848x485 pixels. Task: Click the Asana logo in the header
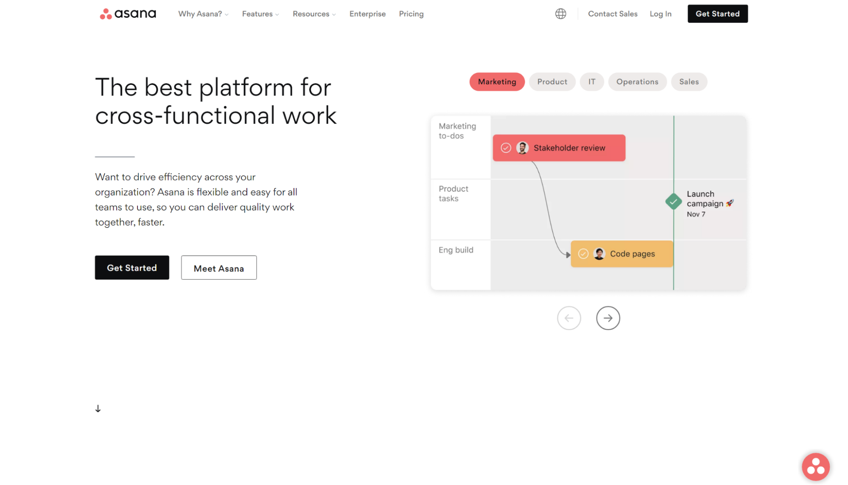point(128,14)
